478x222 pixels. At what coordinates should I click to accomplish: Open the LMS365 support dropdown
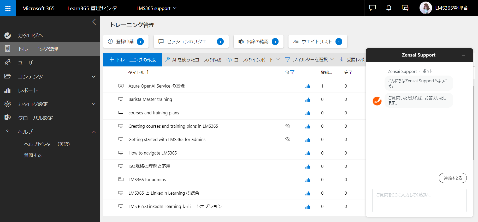point(156,8)
